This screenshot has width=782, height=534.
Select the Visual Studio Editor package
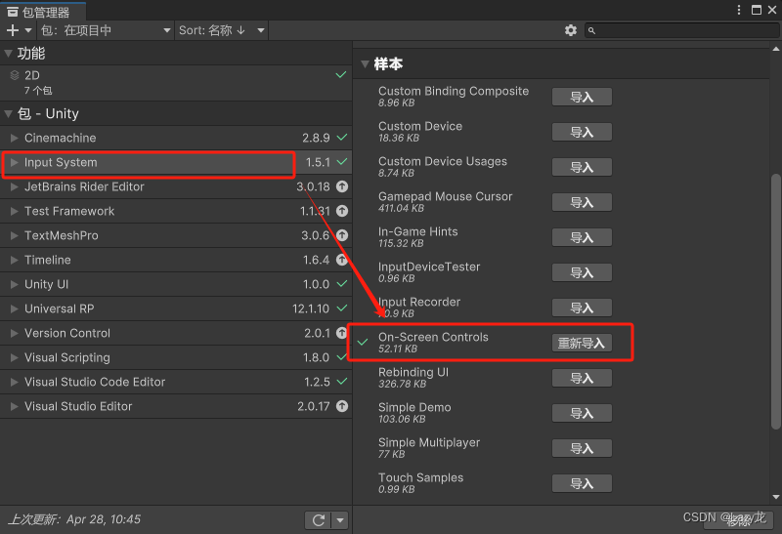176,406
